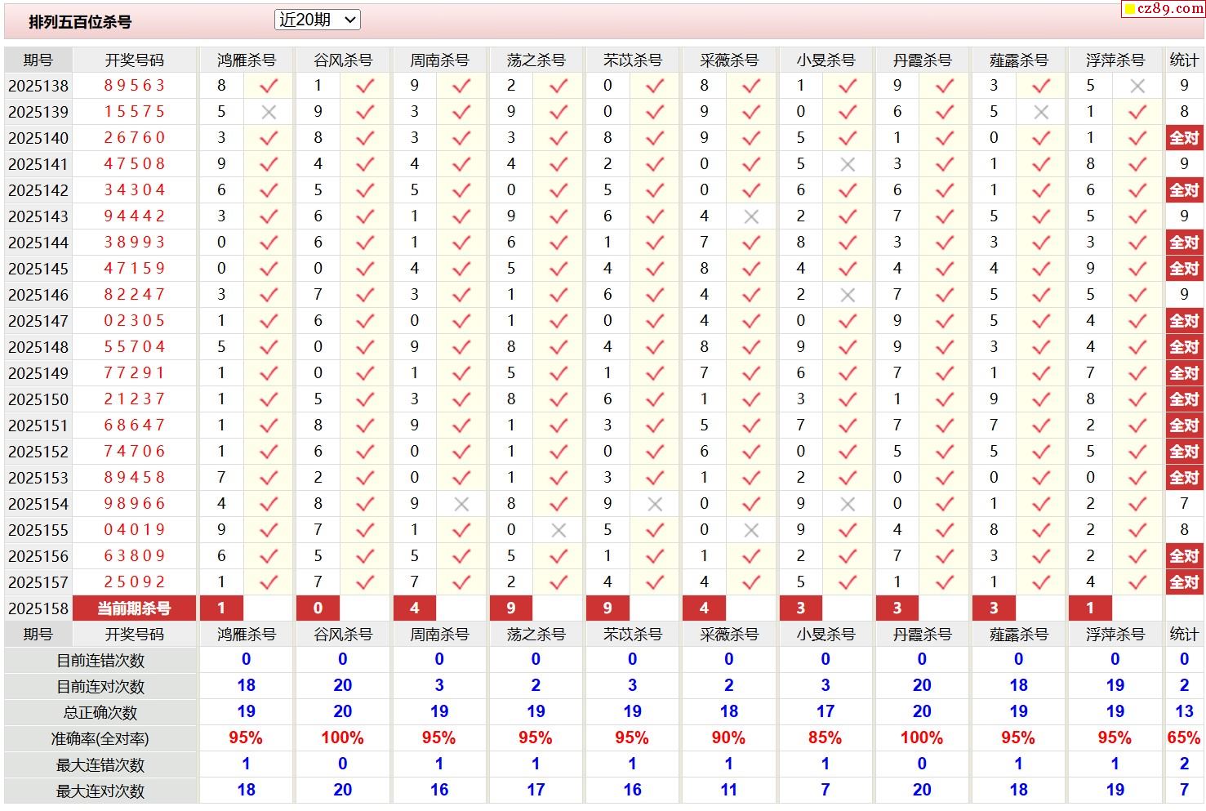Click the X mark for 周南杀号 in row 2025154
1206x811 pixels.
tap(461, 504)
